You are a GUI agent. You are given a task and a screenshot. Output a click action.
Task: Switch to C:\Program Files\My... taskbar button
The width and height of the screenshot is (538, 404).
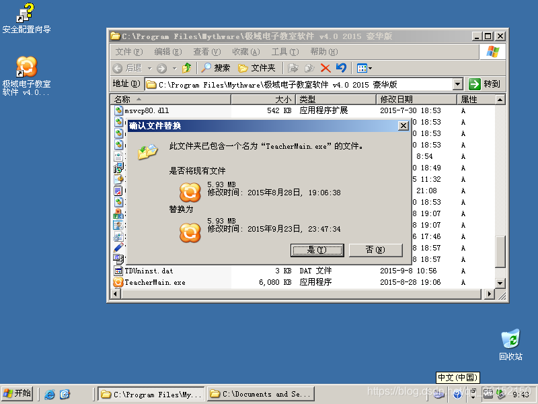click(151, 394)
